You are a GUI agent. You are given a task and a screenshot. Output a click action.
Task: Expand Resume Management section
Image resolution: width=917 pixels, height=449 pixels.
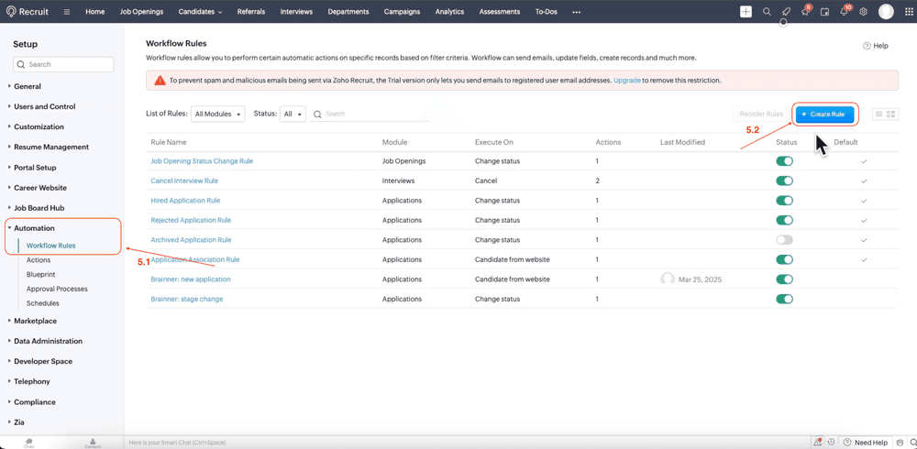click(50, 148)
